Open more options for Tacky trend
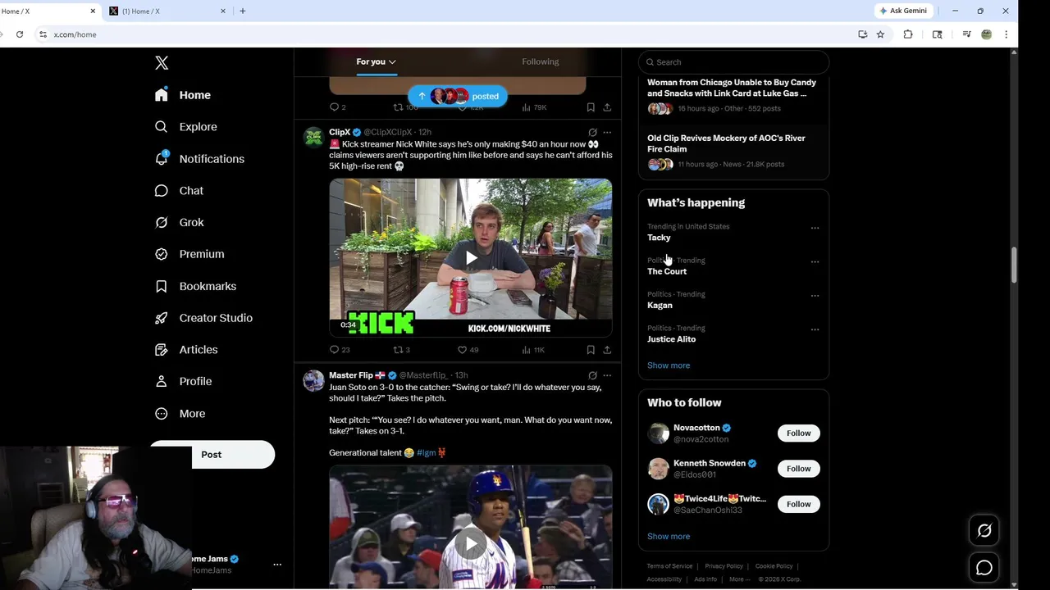The width and height of the screenshot is (1050, 590). (815, 228)
